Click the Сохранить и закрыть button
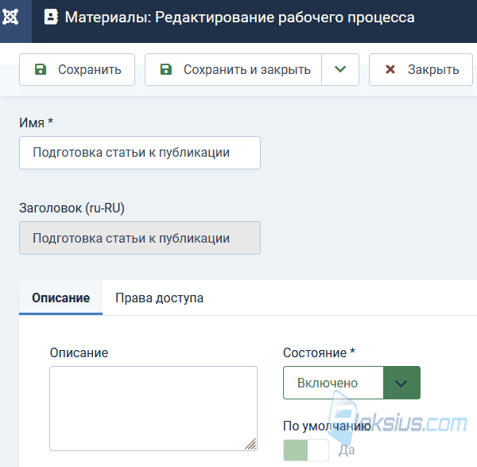The width and height of the screenshot is (477, 467). (233, 70)
